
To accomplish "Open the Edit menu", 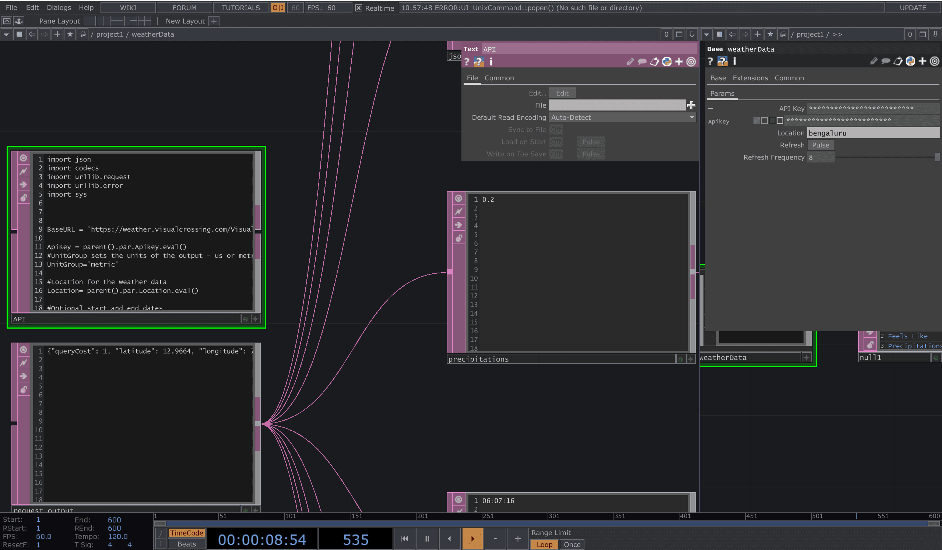I will point(32,7).
